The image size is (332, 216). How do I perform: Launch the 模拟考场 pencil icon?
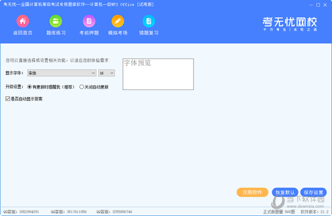pos(118,21)
